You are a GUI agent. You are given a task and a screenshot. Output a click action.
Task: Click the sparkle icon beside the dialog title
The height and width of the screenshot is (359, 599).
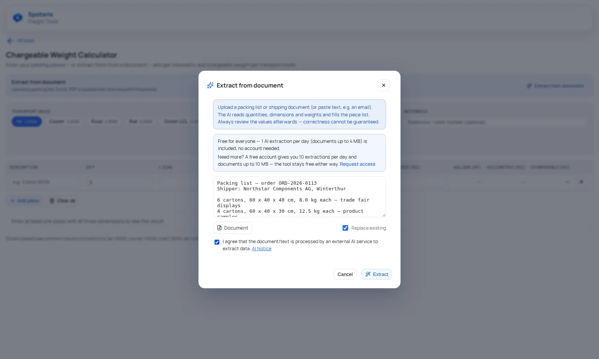click(x=210, y=85)
